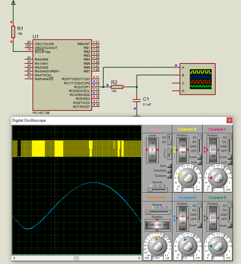Select the R1 resistor symbol in schematic
The image size is (241, 264).
(13, 32)
